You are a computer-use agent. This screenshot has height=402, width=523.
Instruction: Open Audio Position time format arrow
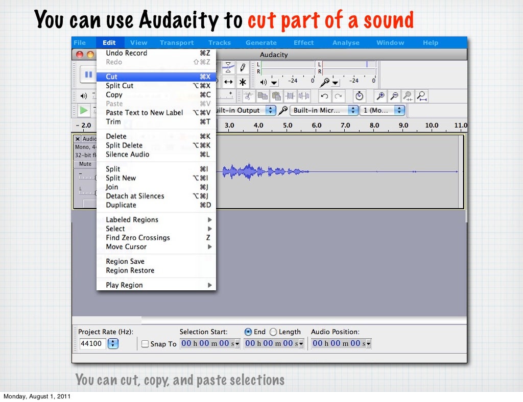pos(369,344)
